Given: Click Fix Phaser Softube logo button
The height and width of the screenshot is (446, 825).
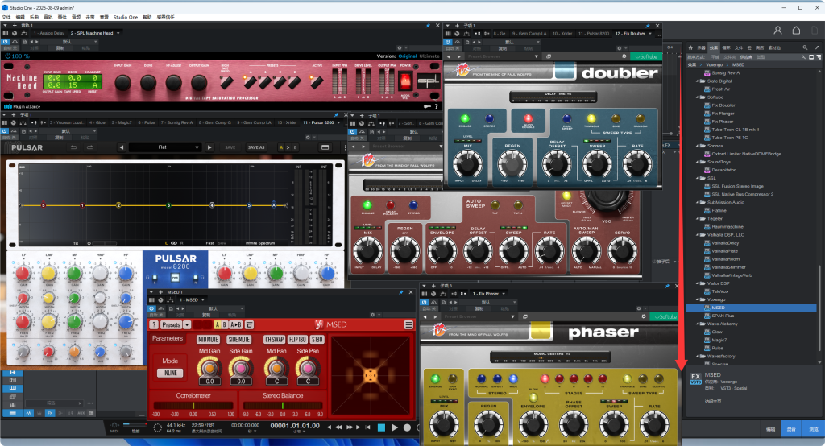Looking at the screenshot, I should click(x=665, y=316).
